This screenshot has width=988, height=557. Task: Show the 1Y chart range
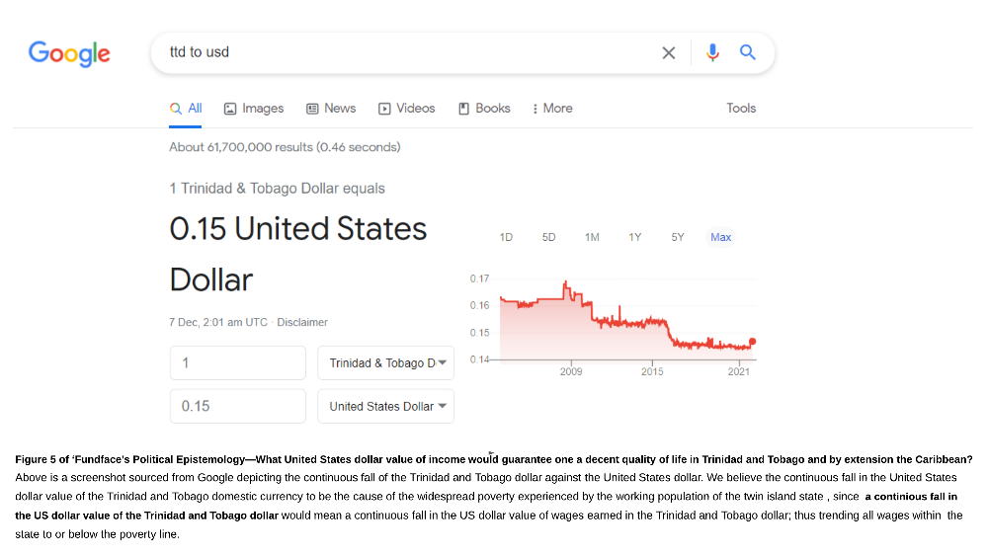[x=635, y=237]
